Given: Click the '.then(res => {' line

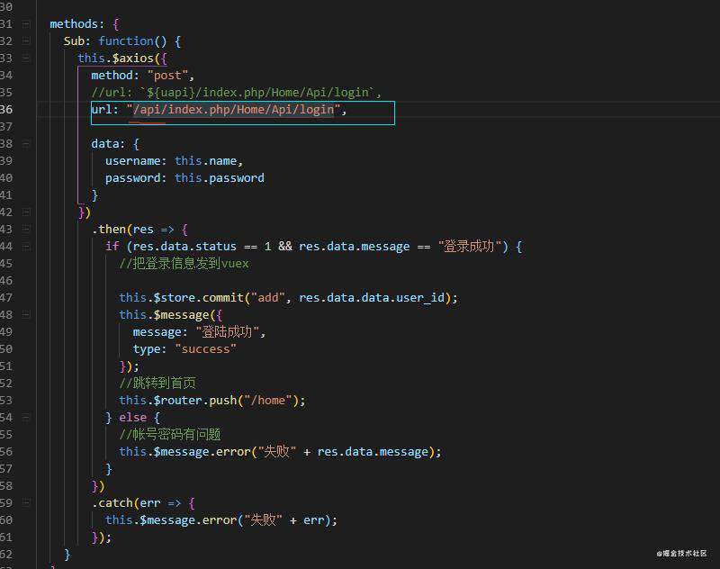Looking at the screenshot, I should (x=140, y=230).
